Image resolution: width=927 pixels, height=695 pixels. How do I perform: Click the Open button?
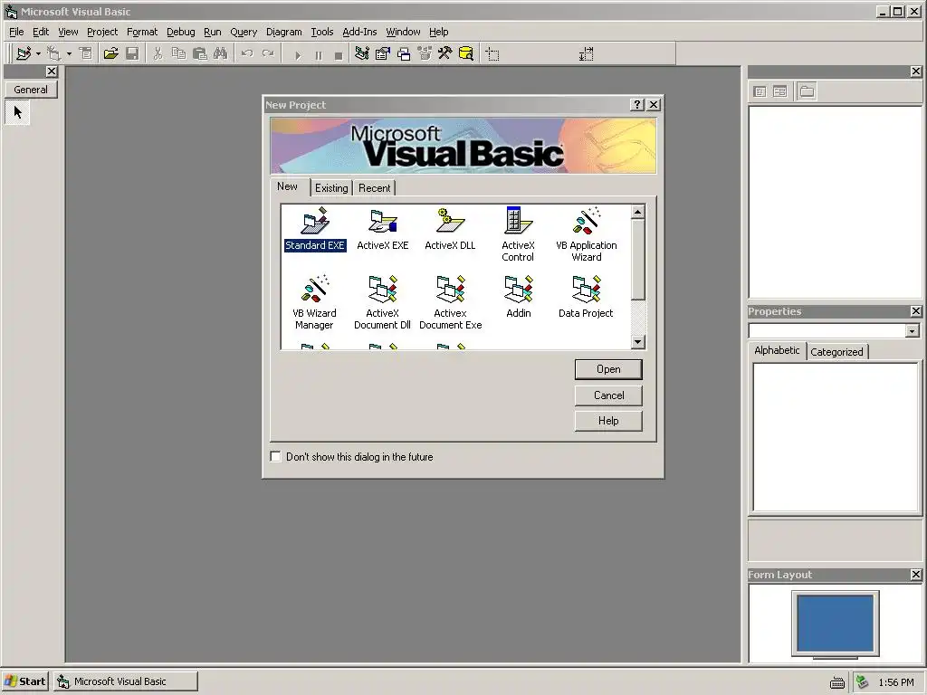click(x=608, y=369)
